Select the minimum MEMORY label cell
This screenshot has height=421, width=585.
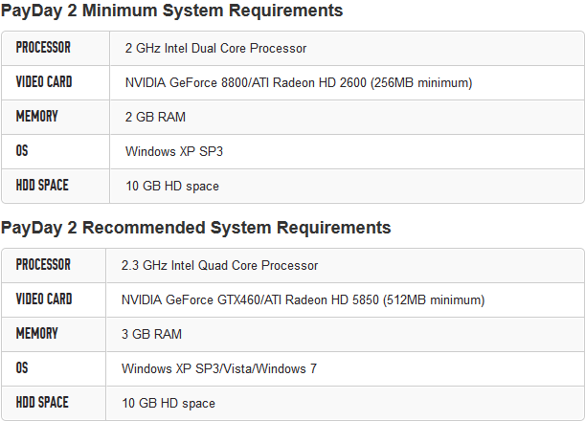pyautogui.click(x=37, y=117)
